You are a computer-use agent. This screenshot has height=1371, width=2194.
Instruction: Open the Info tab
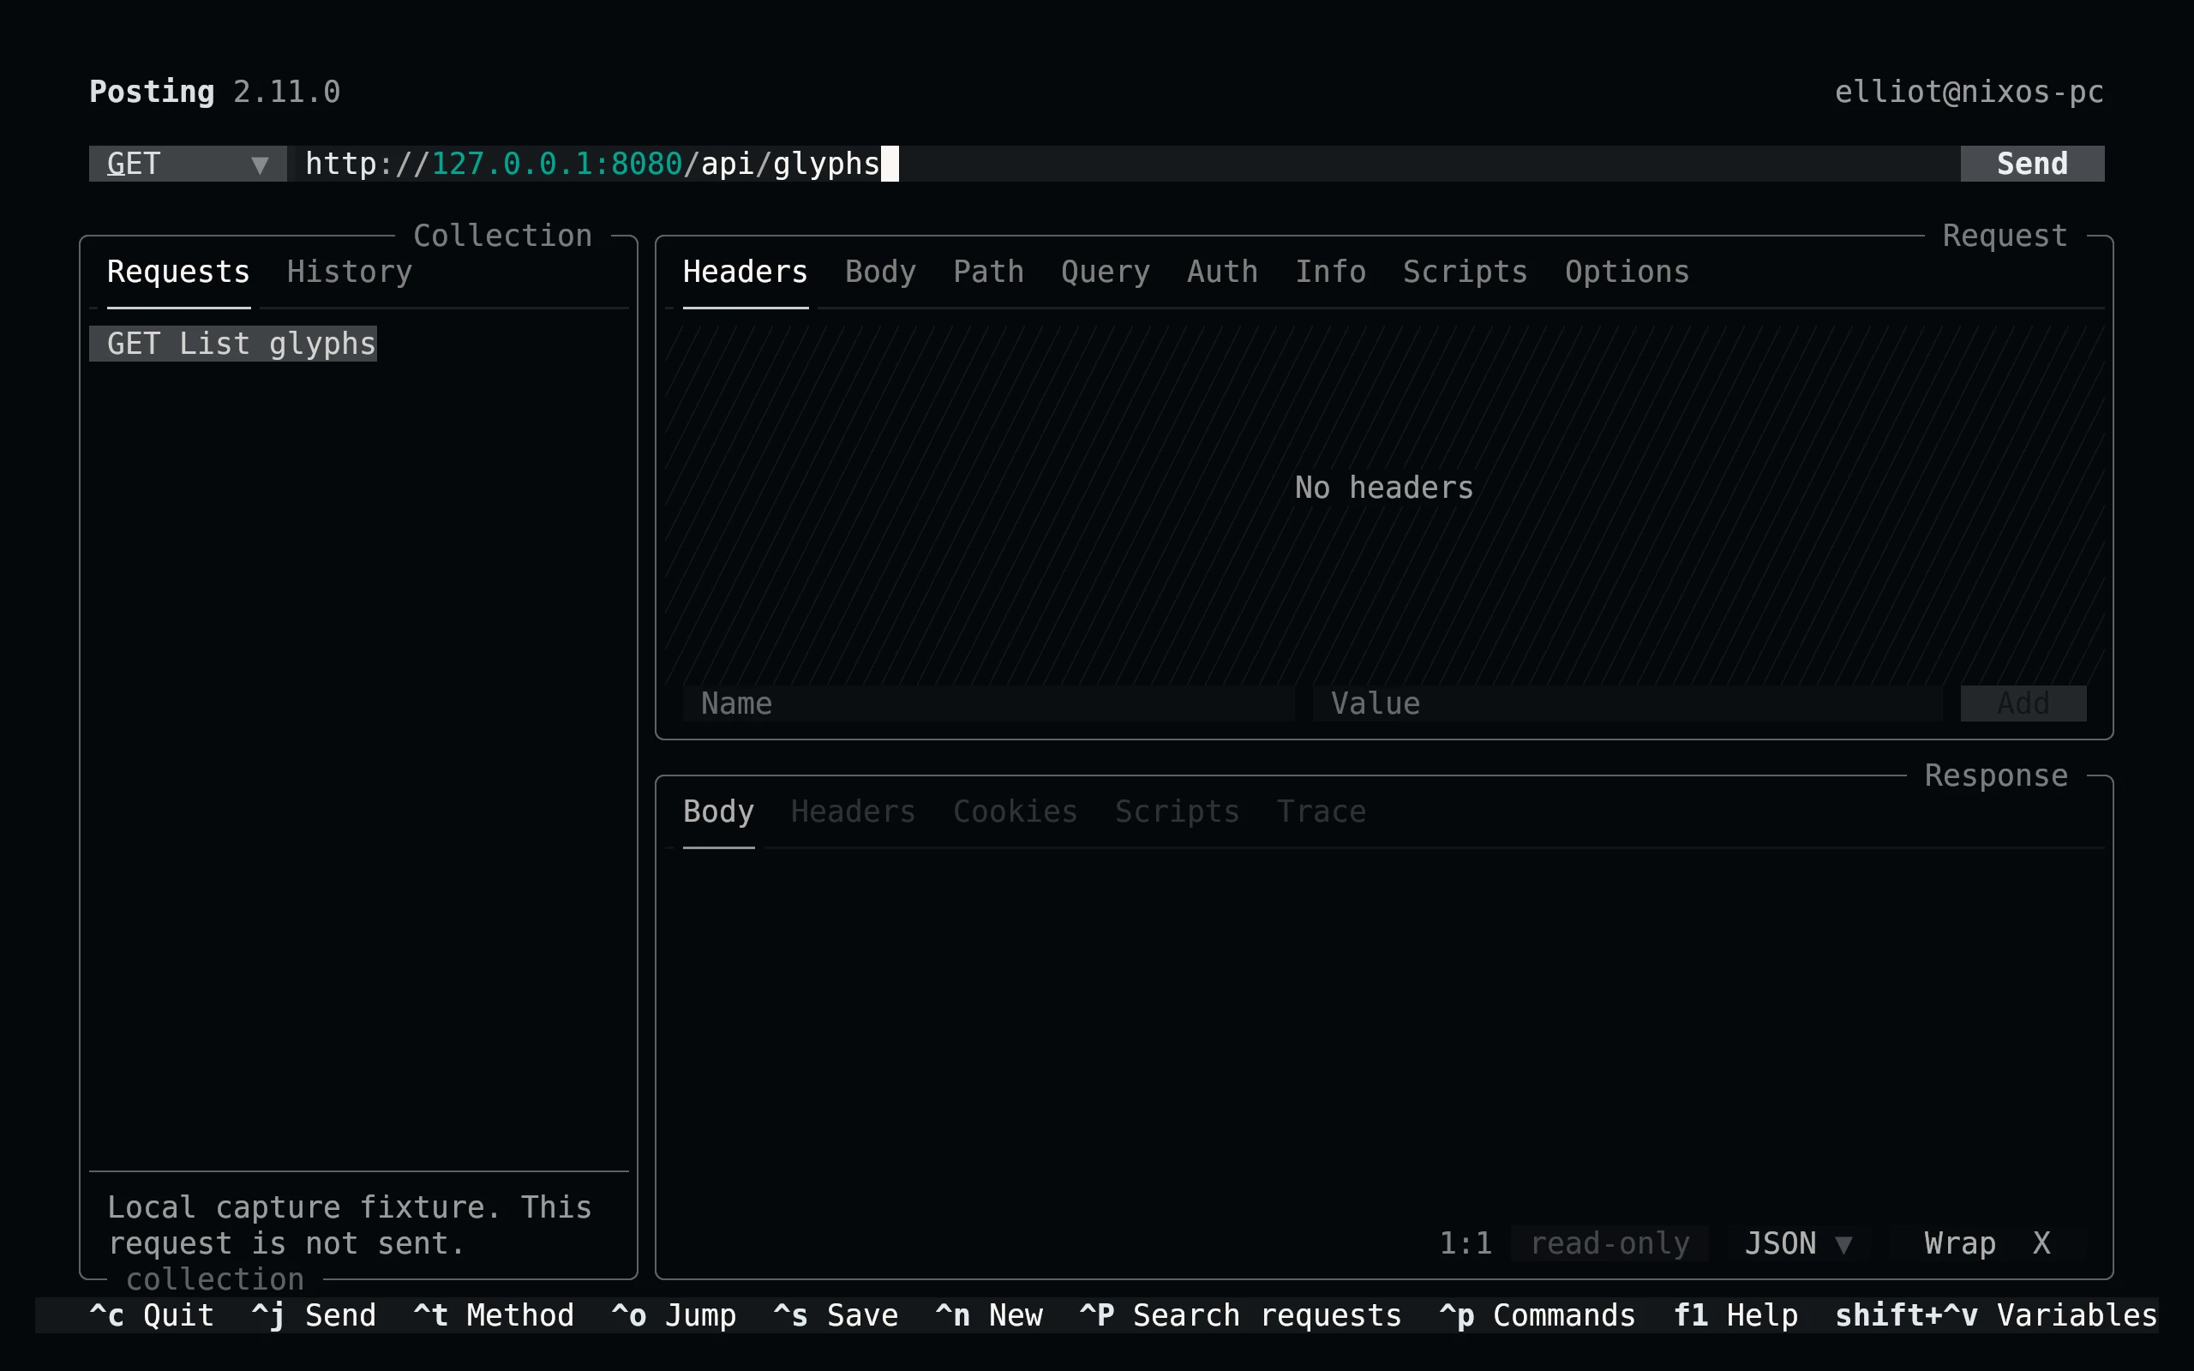click(1330, 272)
